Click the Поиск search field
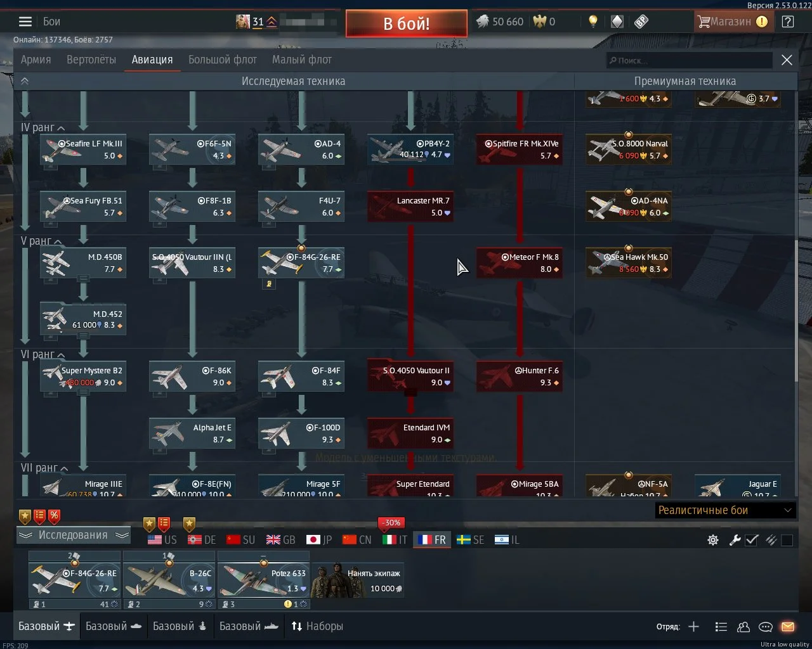812x649 pixels. coord(690,60)
